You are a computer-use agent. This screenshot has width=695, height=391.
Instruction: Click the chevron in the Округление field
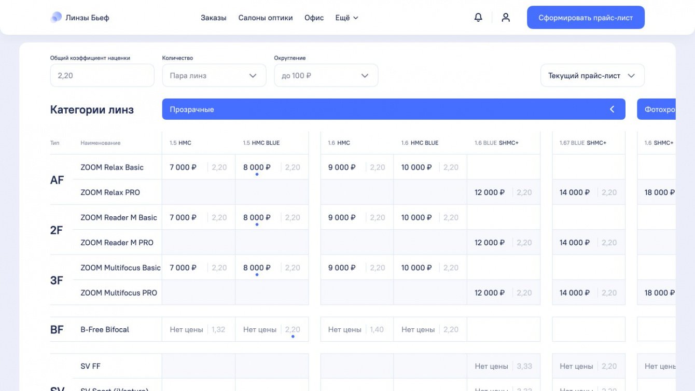coord(365,76)
